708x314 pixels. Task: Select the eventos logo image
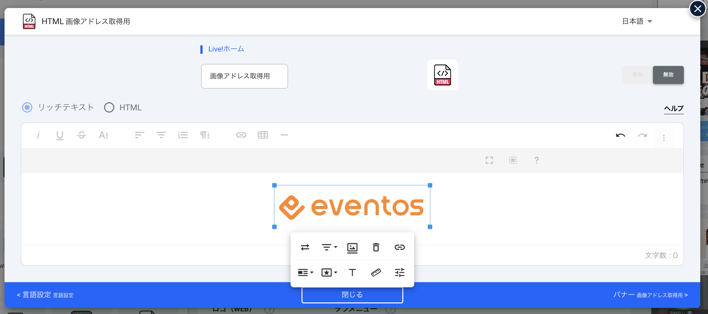pyautogui.click(x=352, y=206)
